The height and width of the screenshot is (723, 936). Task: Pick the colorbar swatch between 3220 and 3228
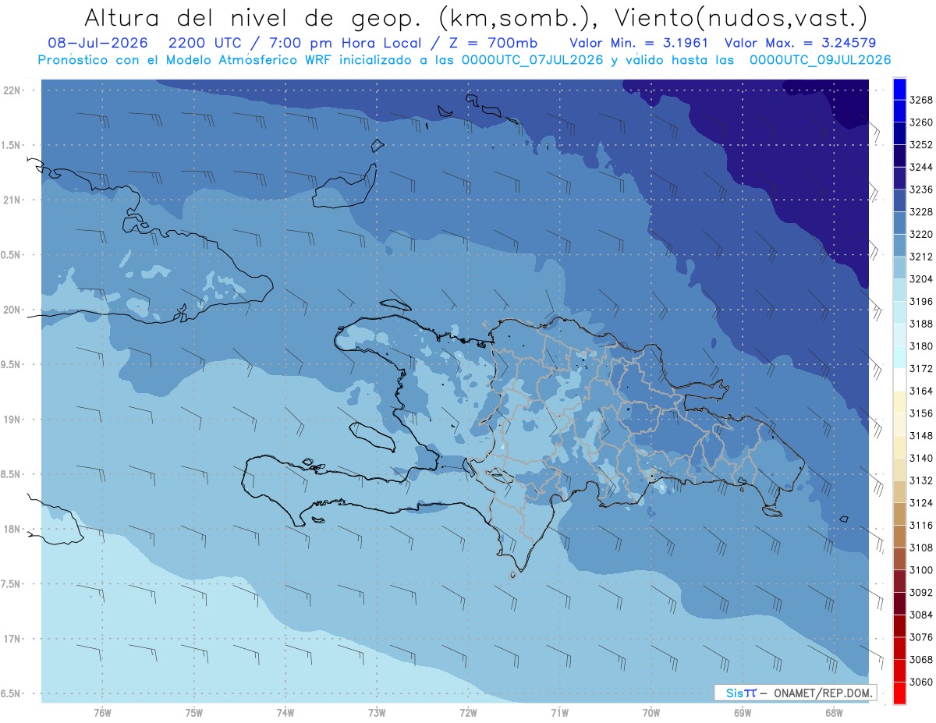point(899,223)
